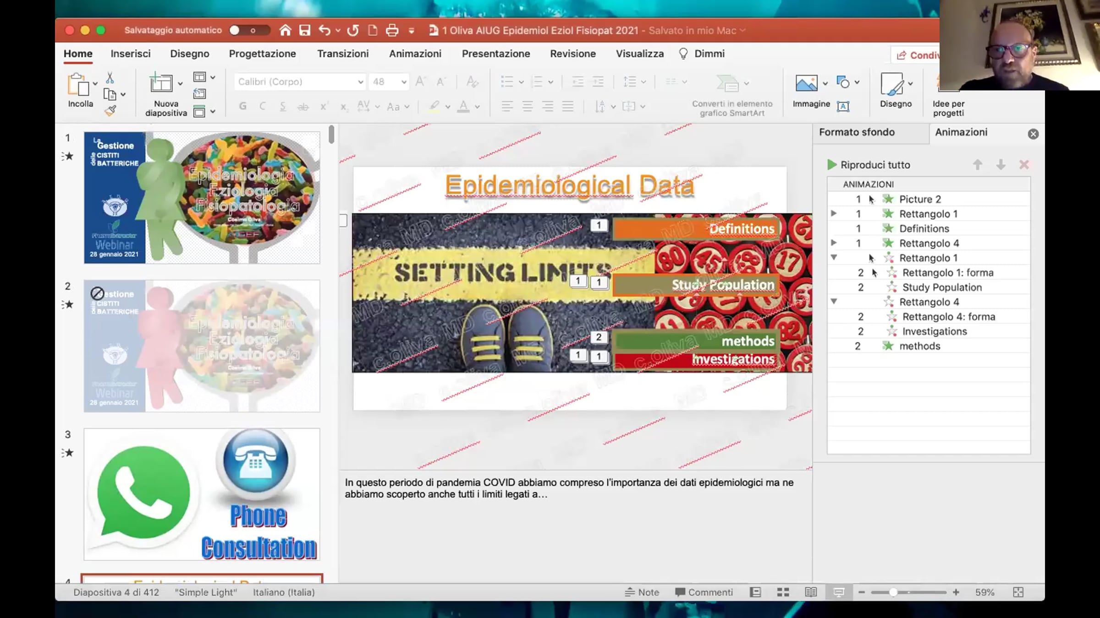Image resolution: width=1100 pixels, height=618 pixels.
Task: Click the Format Painter brush icon
Action: click(110, 110)
